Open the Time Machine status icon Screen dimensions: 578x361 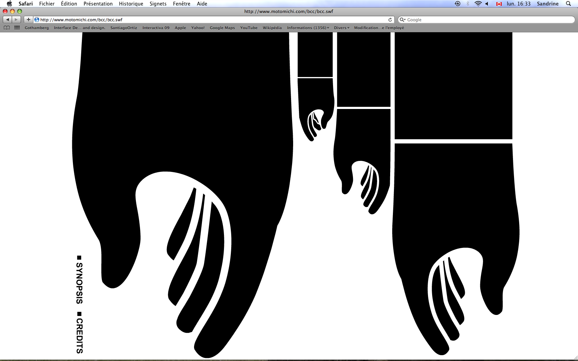click(x=458, y=4)
